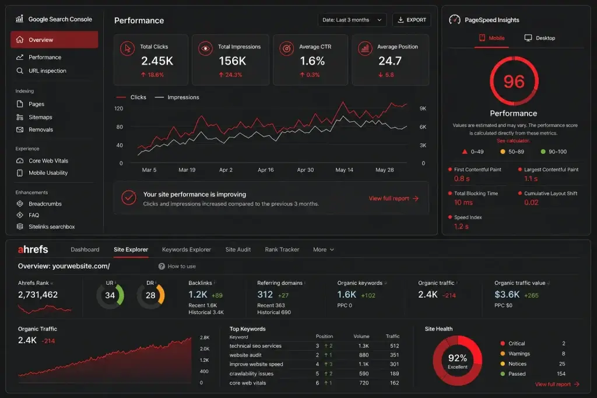Click the Total Clicks card
The width and height of the screenshot is (597, 398).
151,60
